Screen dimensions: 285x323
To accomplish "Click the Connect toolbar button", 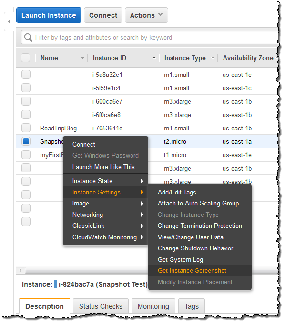I will (103, 15).
